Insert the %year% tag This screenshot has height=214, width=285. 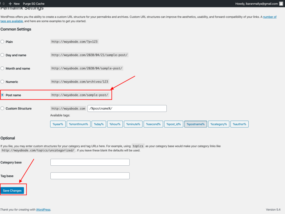(x=58, y=124)
